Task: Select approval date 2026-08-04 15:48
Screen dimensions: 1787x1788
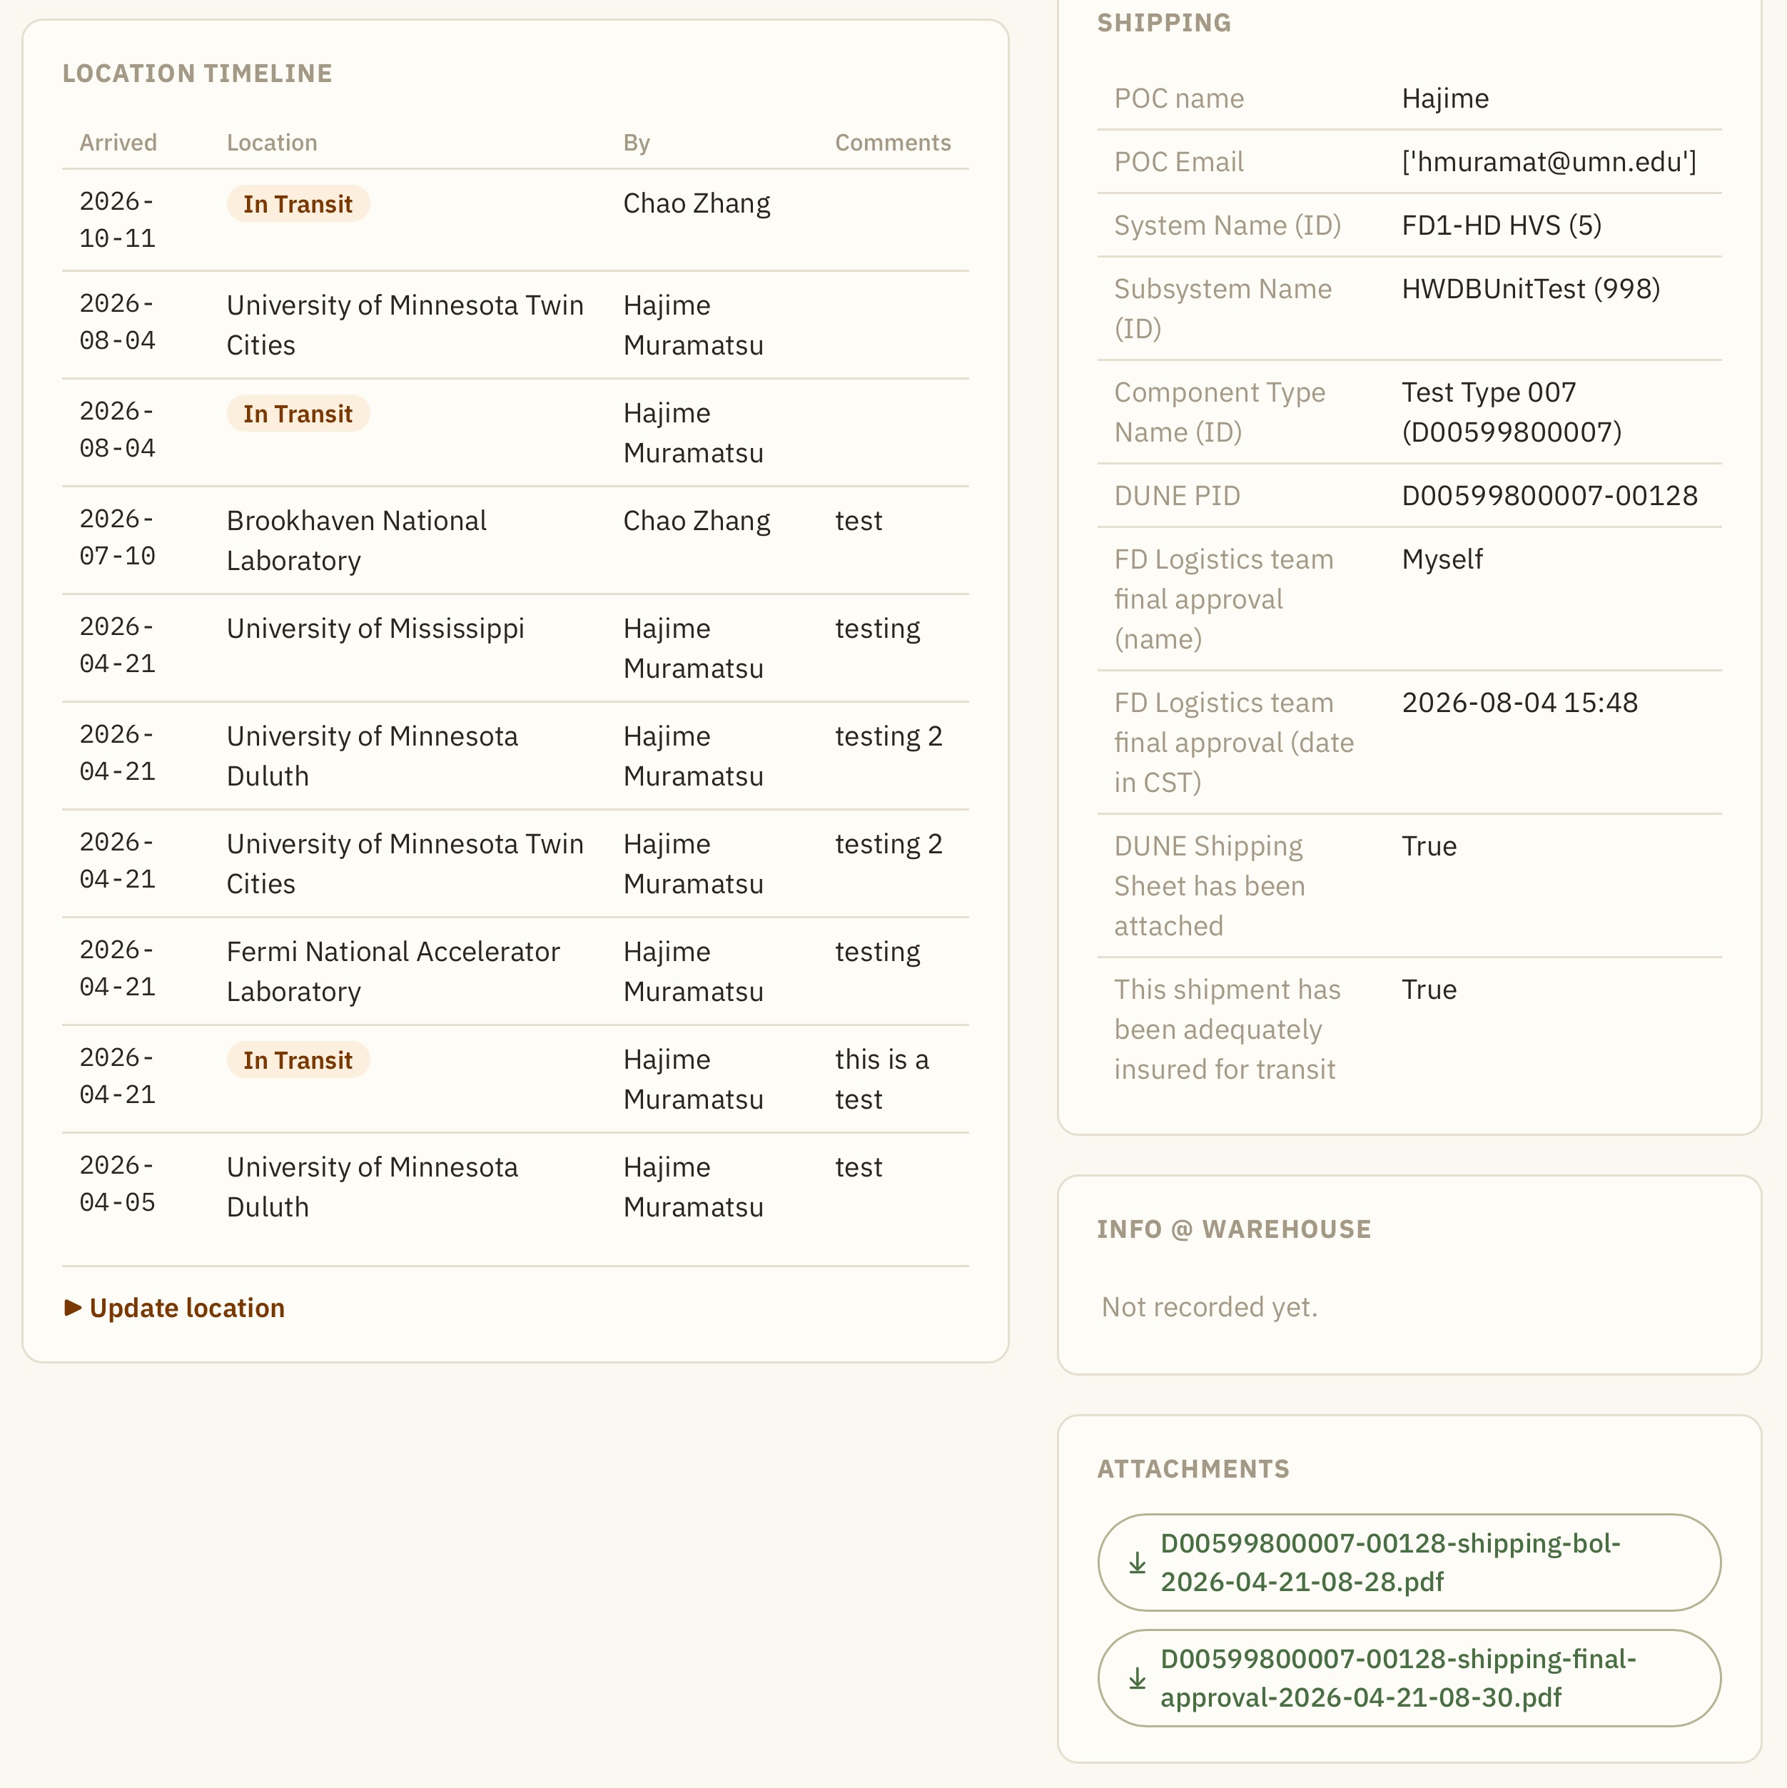Action: pyautogui.click(x=1519, y=702)
